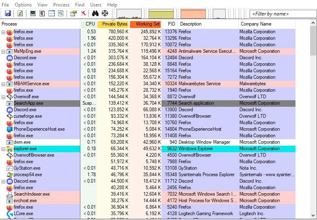The image size is (317, 220).
Task: Open the Users menu
Action: pos(96,4)
